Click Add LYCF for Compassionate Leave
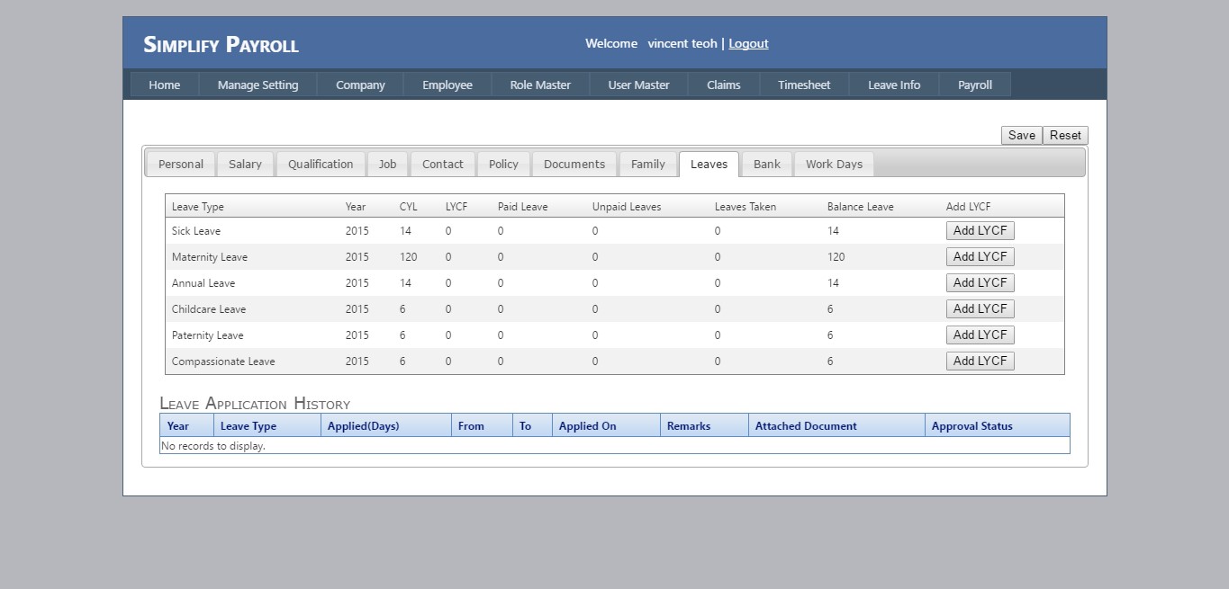Viewport: 1229px width, 589px height. pos(980,361)
